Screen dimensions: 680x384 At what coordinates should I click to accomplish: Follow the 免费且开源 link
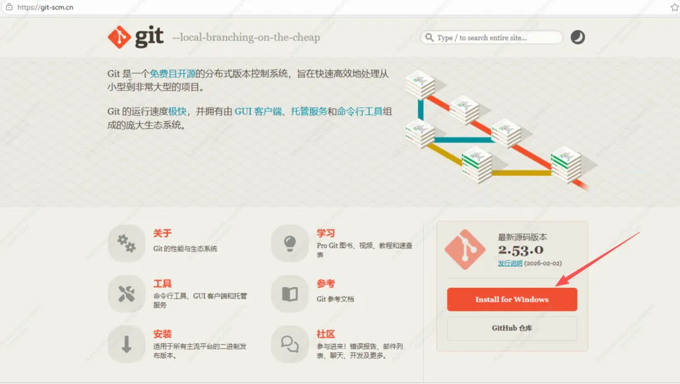[173, 74]
